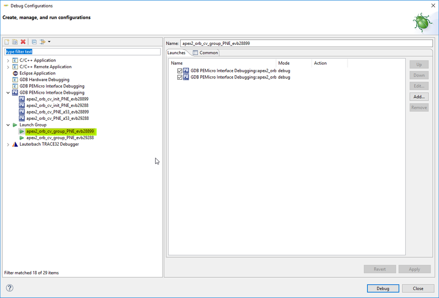Click the Close button

418,288
